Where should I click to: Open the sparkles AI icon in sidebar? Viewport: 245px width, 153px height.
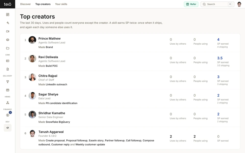(x=7, y=23)
